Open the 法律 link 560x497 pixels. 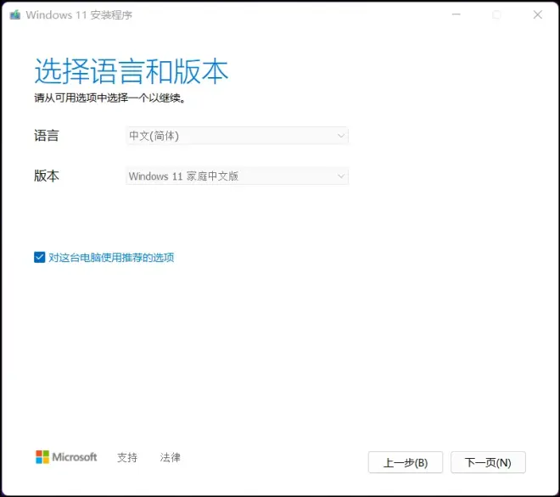170,457
